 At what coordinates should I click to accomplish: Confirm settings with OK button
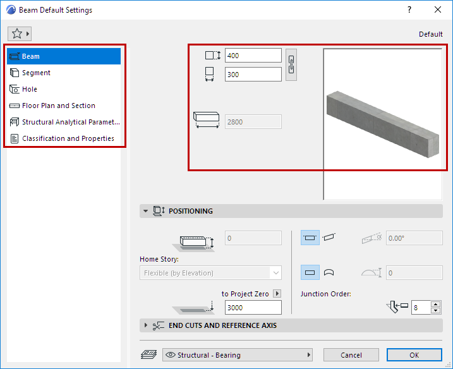click(414, 355)
